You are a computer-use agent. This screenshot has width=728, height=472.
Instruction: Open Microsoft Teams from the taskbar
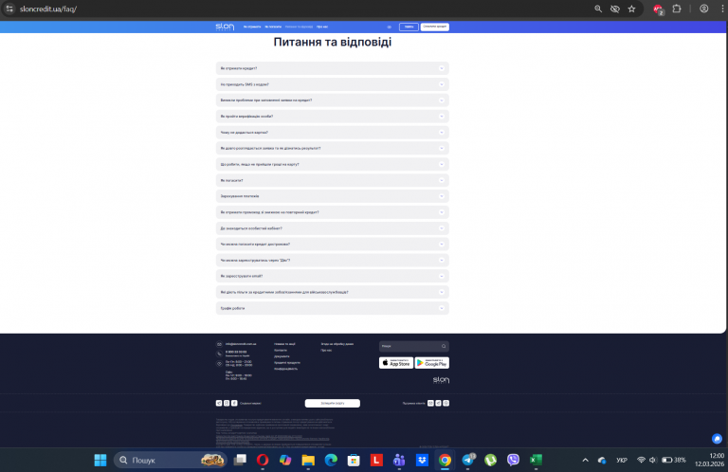(x=399, y=460)
